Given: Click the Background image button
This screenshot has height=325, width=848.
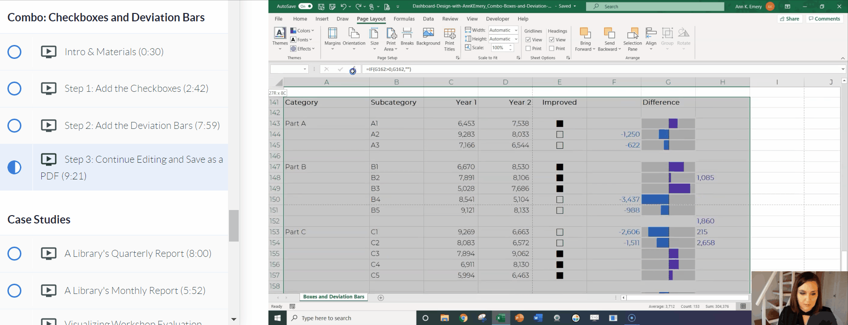Looking at the screenshot, I should (428, 37).
